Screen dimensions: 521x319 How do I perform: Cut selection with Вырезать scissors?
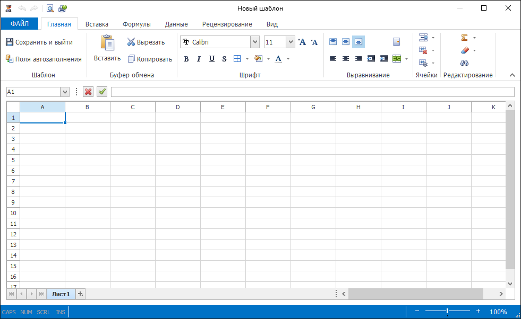point(131,42)
